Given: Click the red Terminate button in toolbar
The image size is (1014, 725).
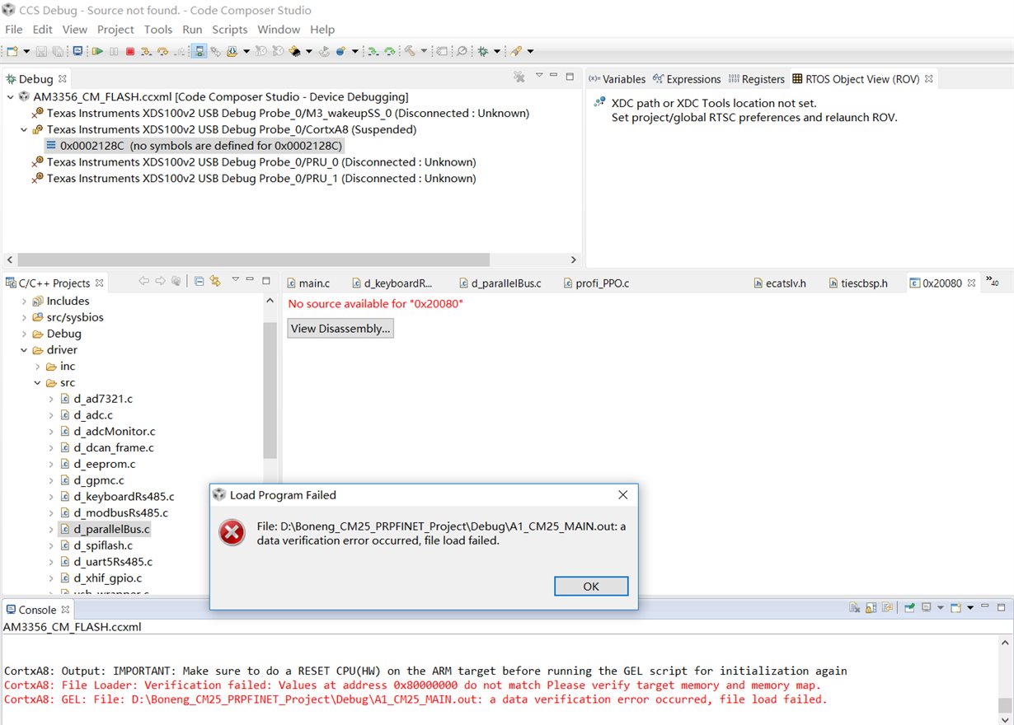Looking at the screenshot, I should point(129,51).
